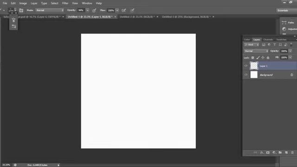Image resolution: width=297 pixels, height=167 pixels.
Task: Add a layer style with fx icon
Action: tap(262, 153)
